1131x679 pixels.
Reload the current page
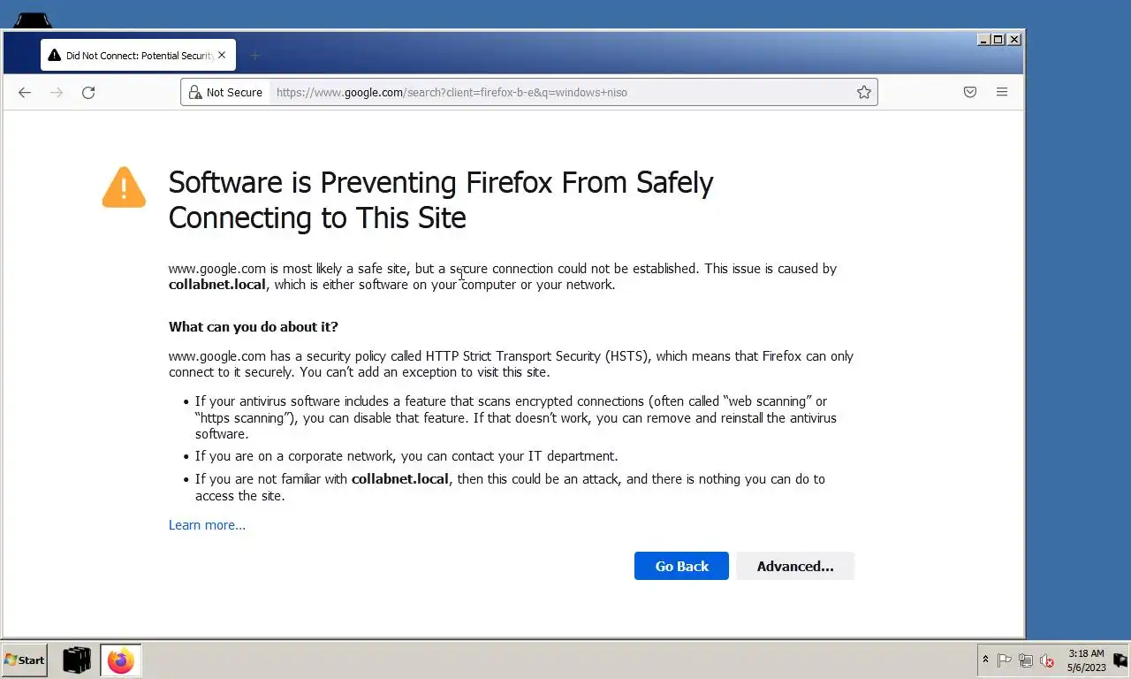pyautogui.click(x=88, y=92)
